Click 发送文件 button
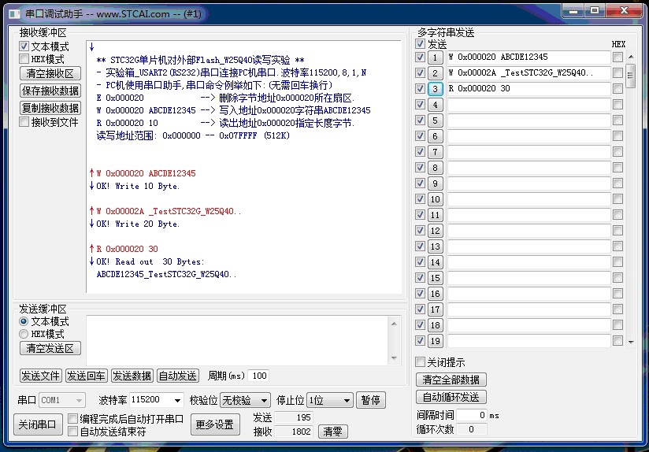The image size is (649, 452). point(41,376)
